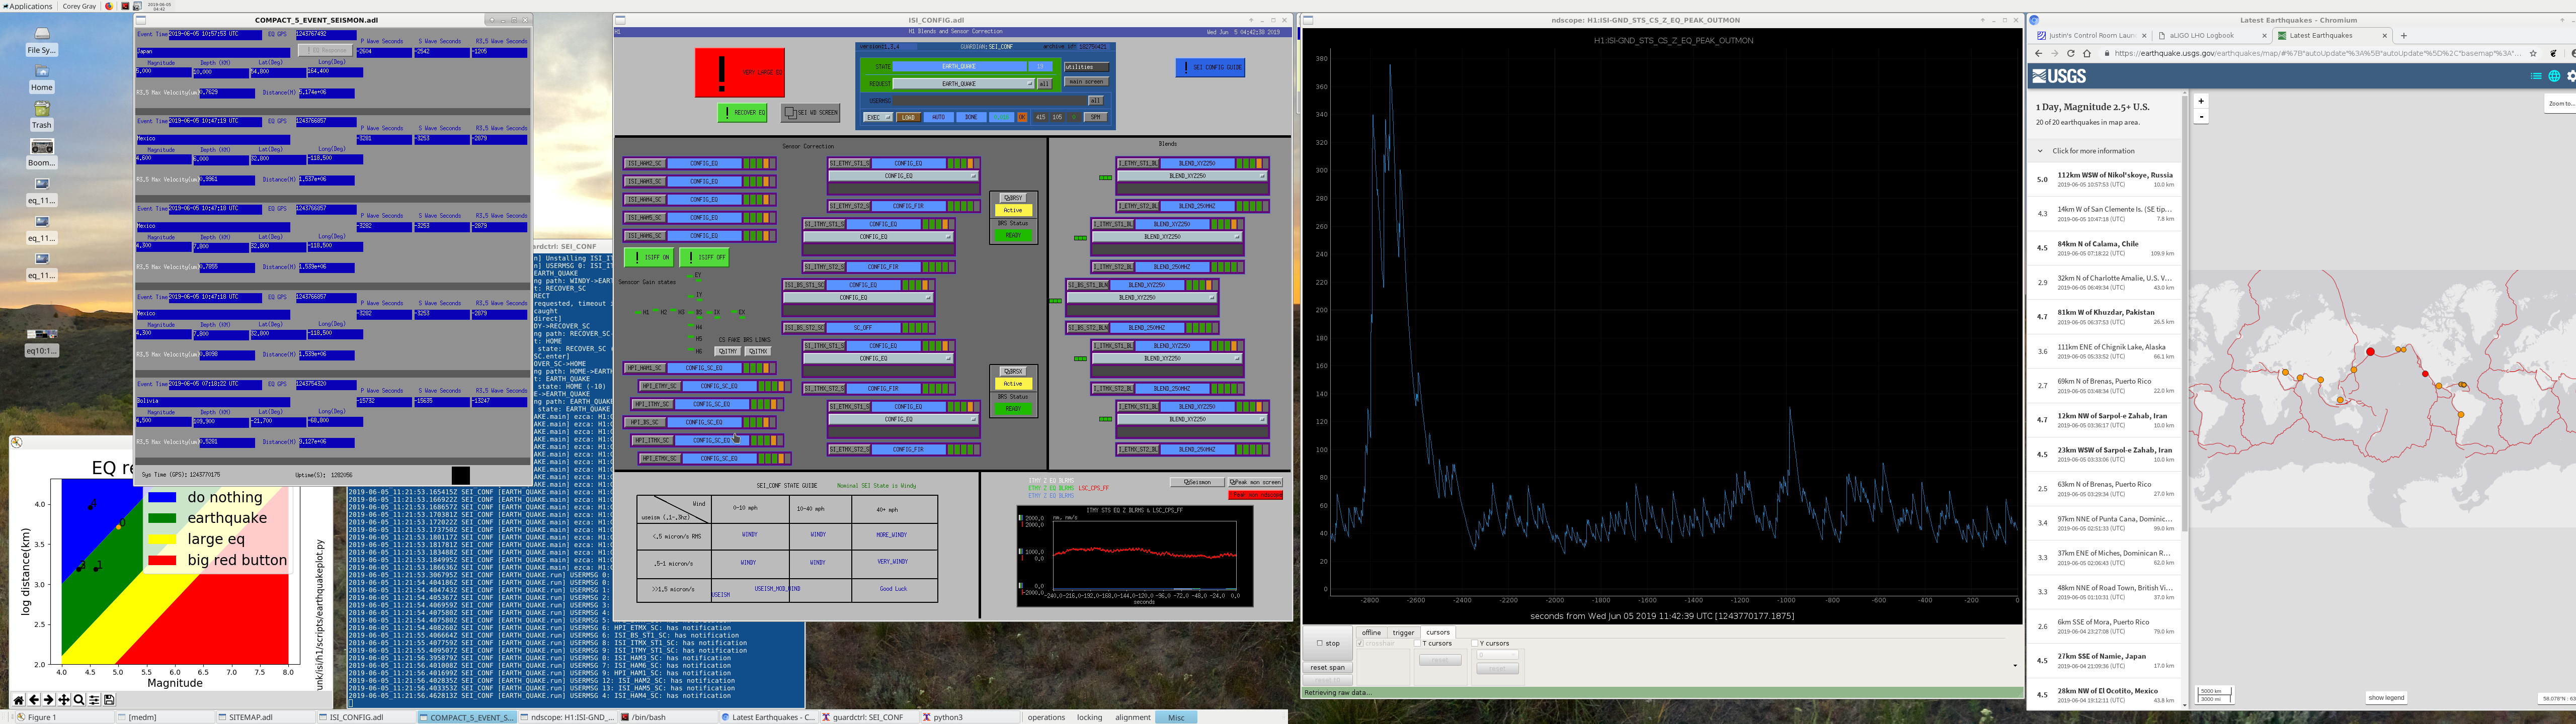The image size is (2576, 724).
Task: Open the Zoom to... dropdown on USGS map
Action: click(2560, 103)
